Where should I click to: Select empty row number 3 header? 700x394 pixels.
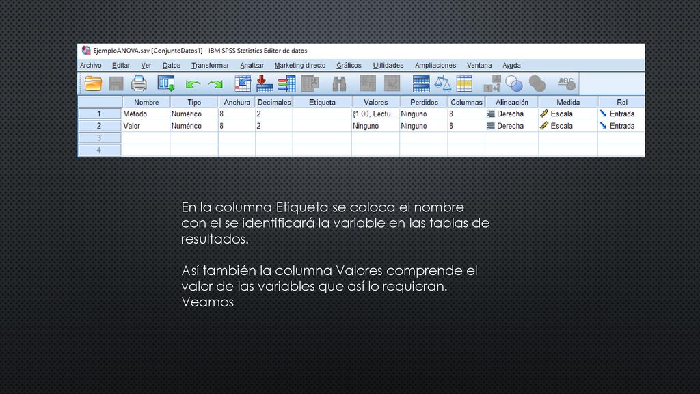pos(100,138)
